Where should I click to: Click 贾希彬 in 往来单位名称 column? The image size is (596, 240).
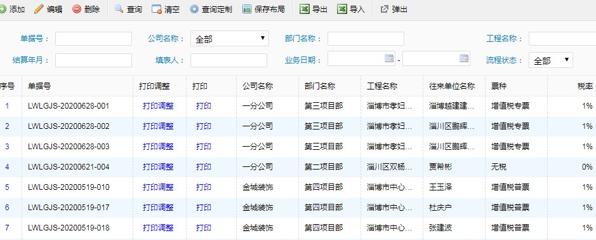point(440,166)
